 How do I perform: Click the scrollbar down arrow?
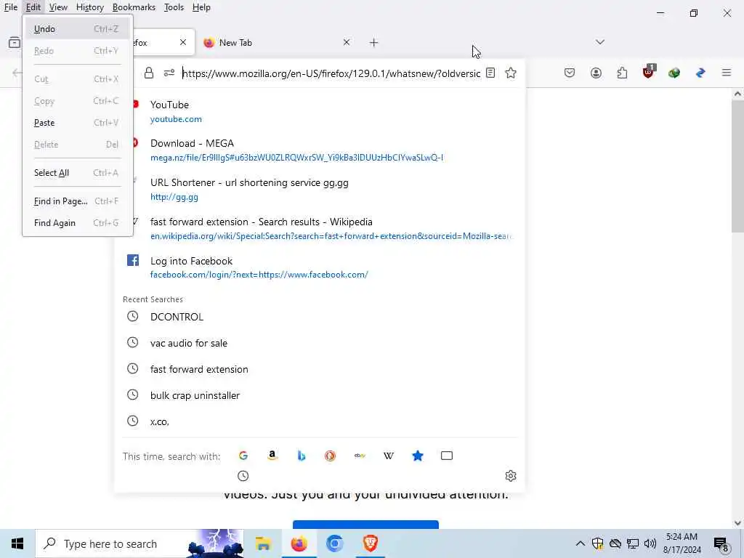tap(737, 523)
